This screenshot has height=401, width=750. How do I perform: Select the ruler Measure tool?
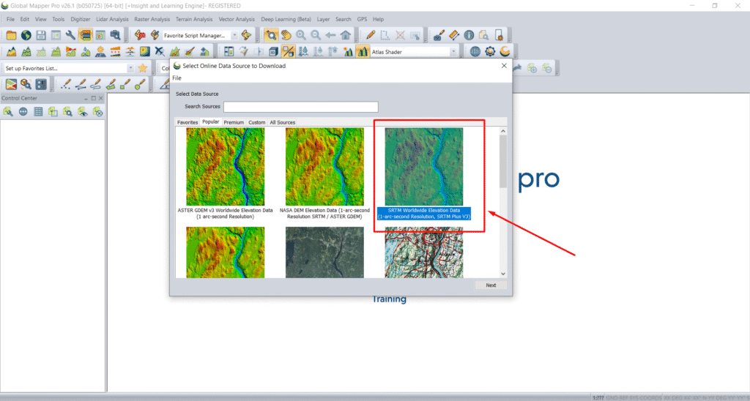pyautogui.click(x=454, y=35)
